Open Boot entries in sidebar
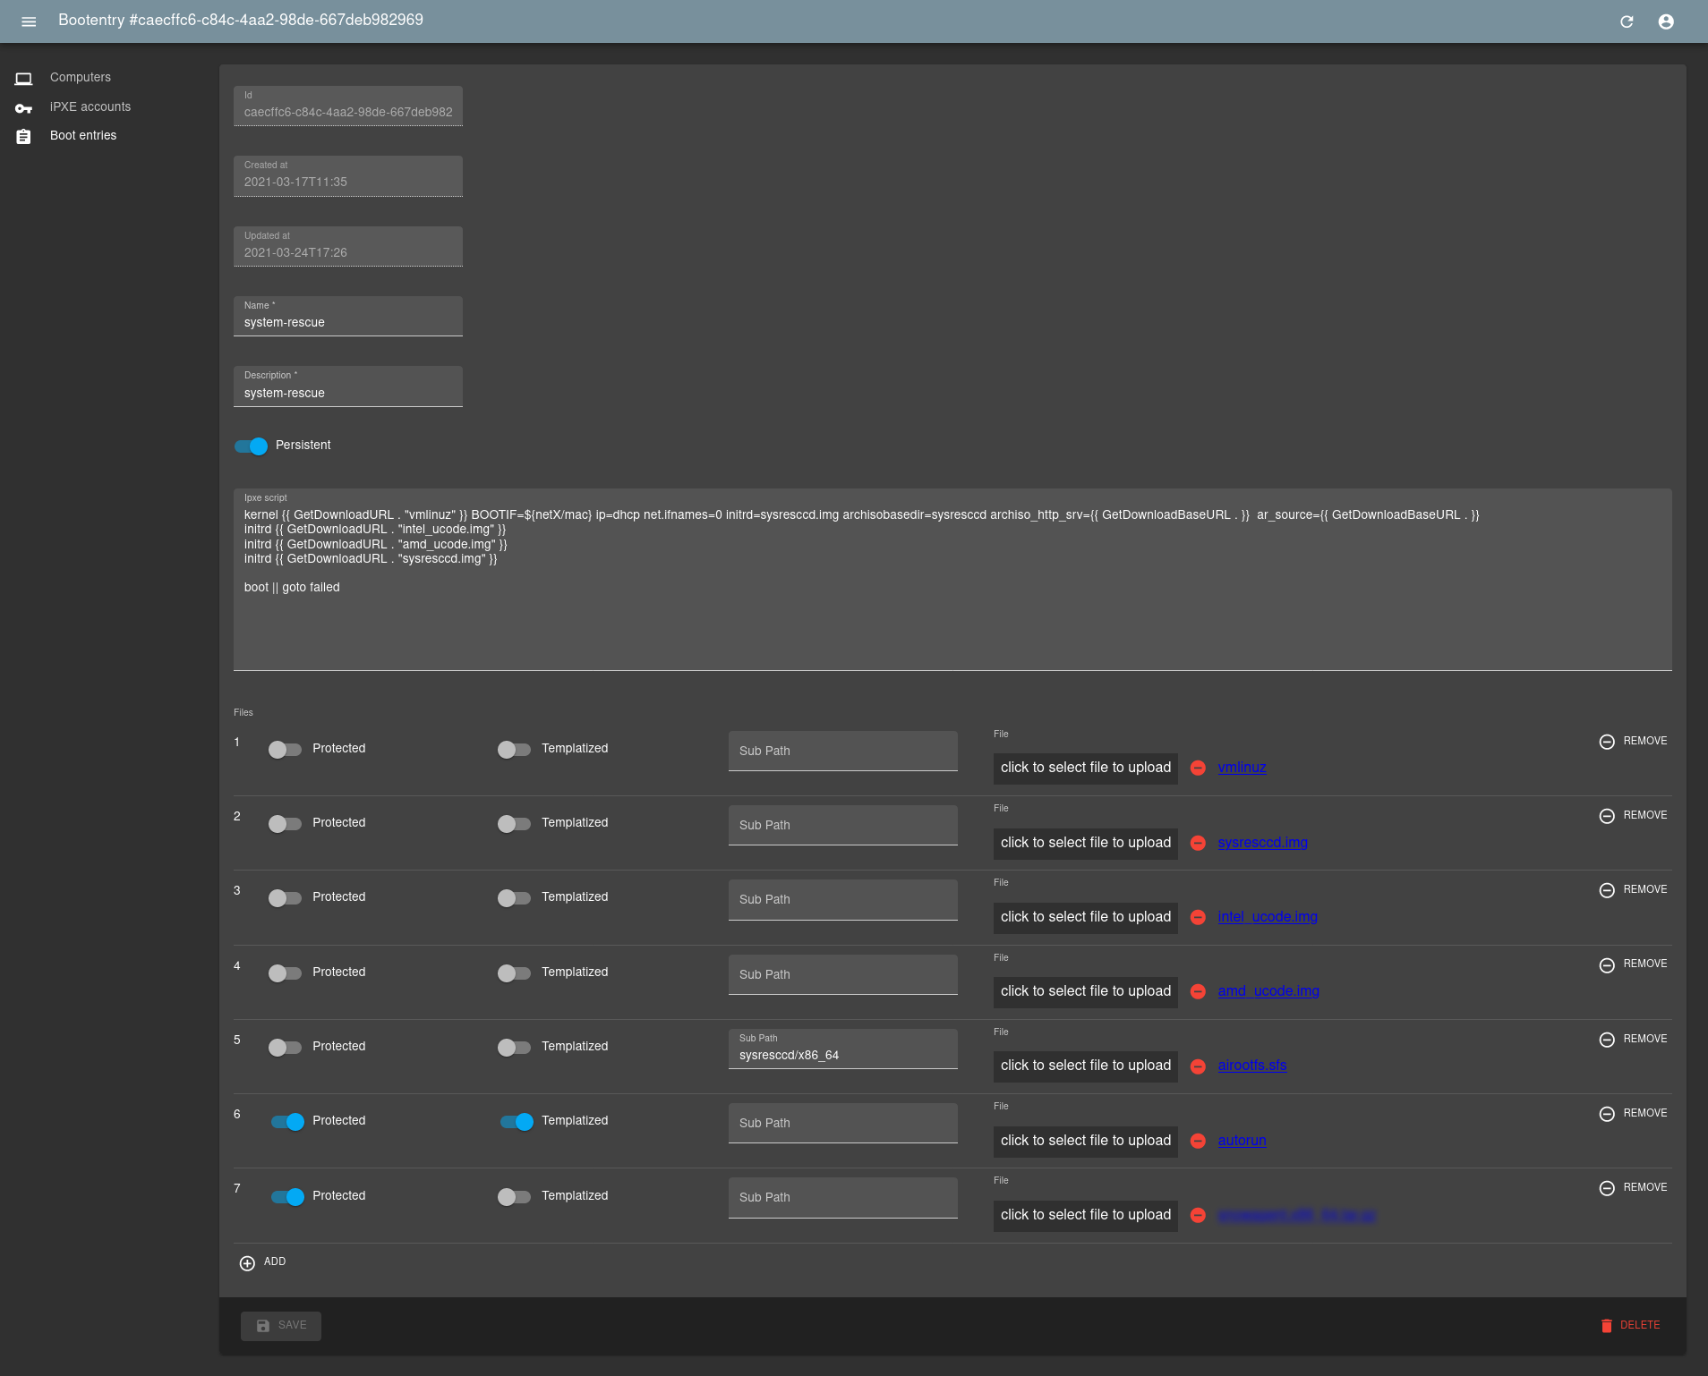1708x1376 pixels. (83, 136)
